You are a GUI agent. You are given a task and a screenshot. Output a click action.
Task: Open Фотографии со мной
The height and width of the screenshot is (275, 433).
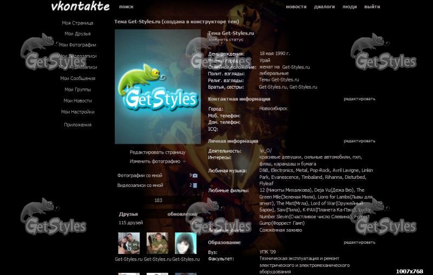click(x=140, y=176)
